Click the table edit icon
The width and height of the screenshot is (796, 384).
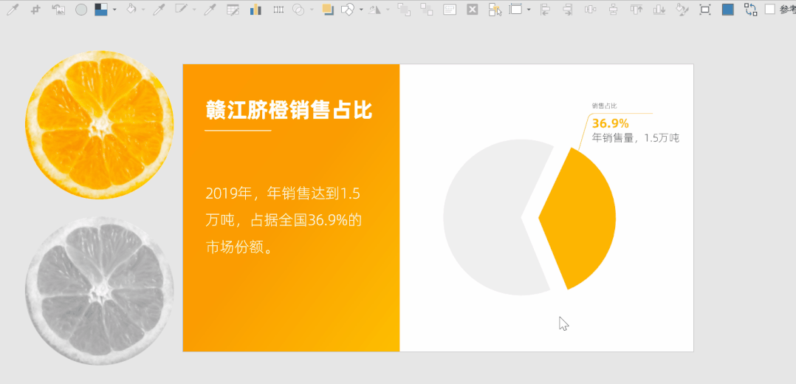[233, 10]
